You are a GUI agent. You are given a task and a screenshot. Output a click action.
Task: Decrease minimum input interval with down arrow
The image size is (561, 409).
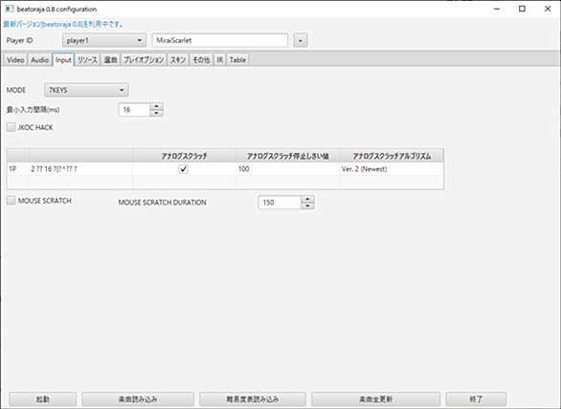[157, 113]
